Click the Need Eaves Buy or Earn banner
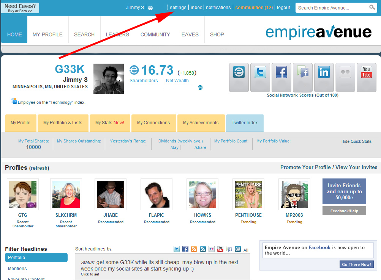This screenshot has width=381, height=280. [20, 8]
